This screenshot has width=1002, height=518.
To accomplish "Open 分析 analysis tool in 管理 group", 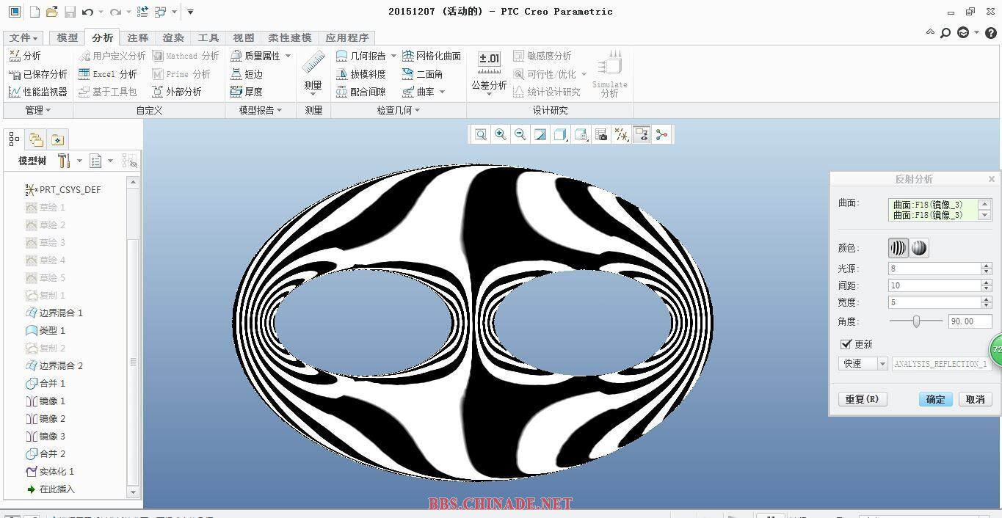I will pos(25,56).
